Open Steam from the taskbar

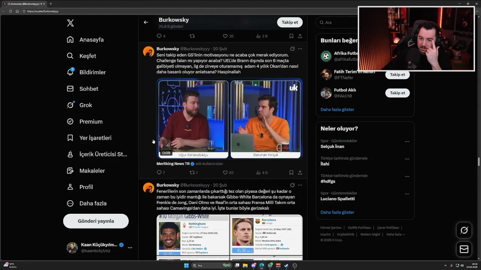[x=286, y=265]
